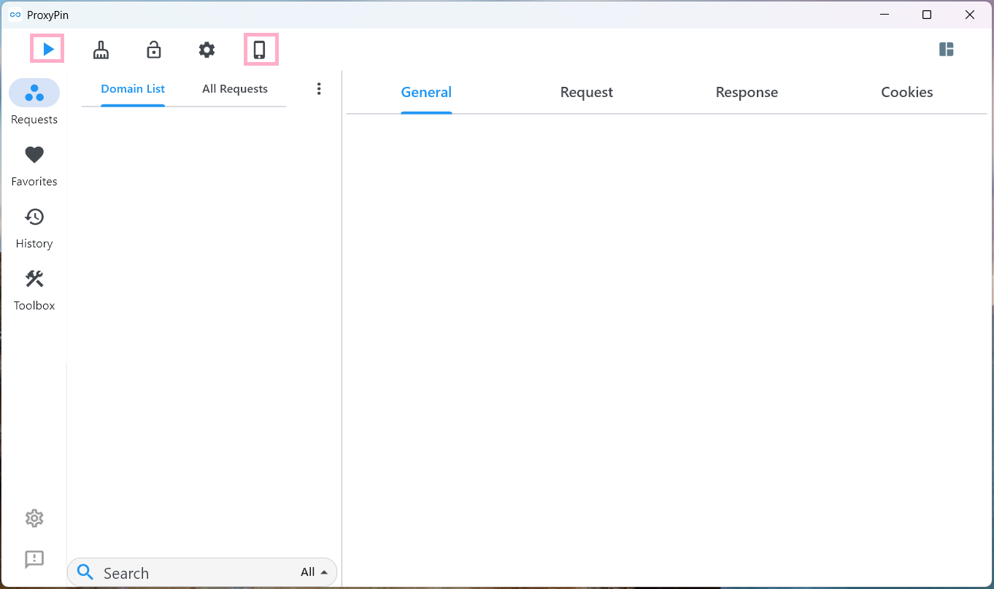The image size is (994, 589).
Task: Open the mobile phone connection icon
Action: pyautogui.click(x=259, y=50)
